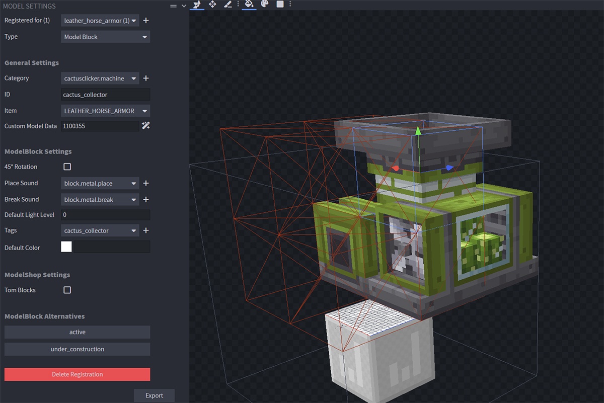Select the transform gizmo tool in toolbar
The width and height of the screenshot is (604, 403).
coord(197,5)
